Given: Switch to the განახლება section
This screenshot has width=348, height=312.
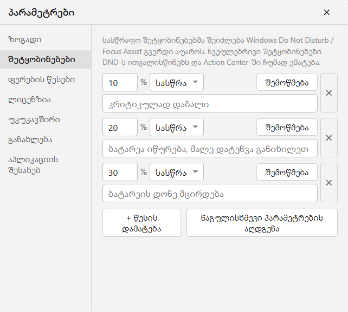Looking at the screenshot, I should [x=46, y=140].
